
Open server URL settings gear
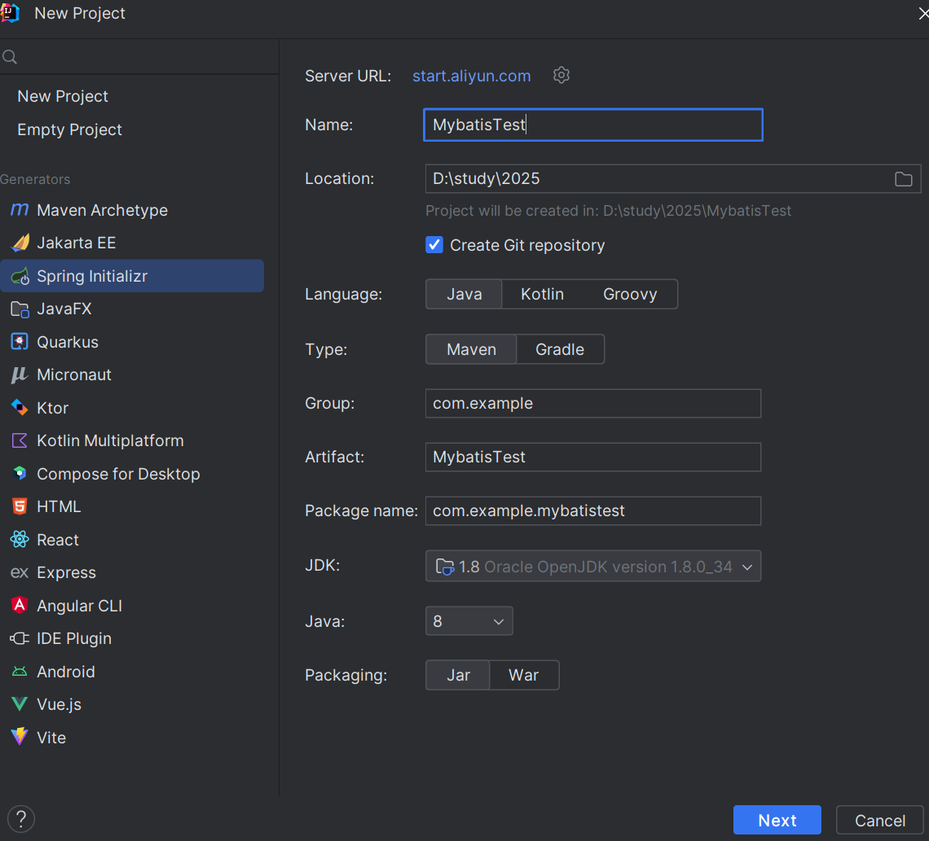pyautogui.click(x=561, y=75)
